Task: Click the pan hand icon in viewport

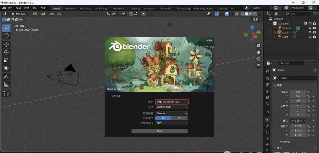Action: pyautogui.click(x=258, y=52)
